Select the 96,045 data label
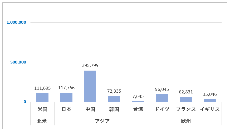 coord(162,89)
